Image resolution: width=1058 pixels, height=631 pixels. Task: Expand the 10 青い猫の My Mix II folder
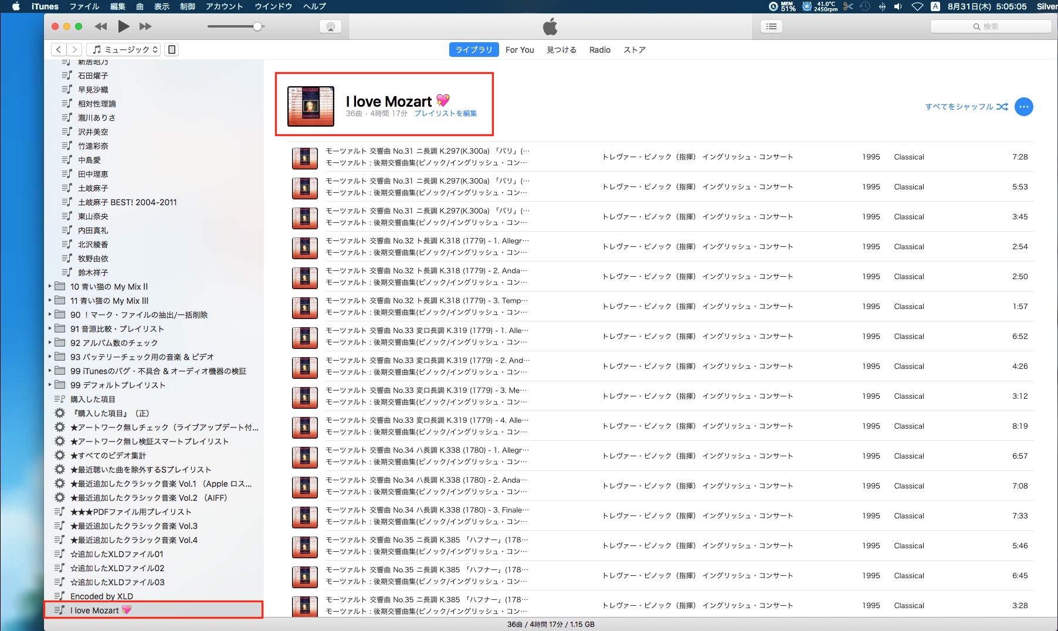pos(50,287)
